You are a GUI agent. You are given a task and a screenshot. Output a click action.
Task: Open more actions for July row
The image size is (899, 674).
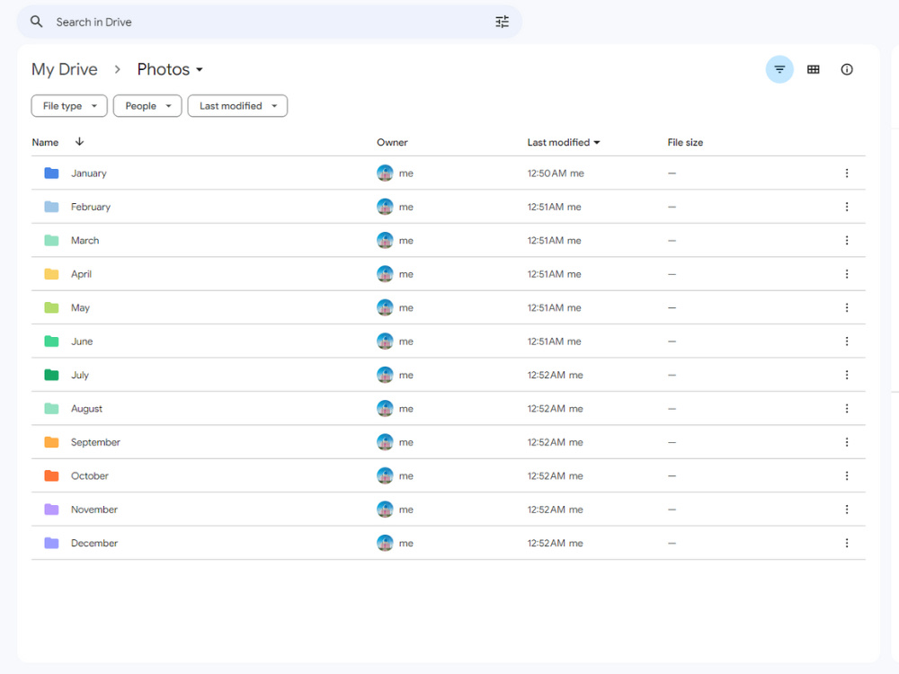coord(847,375)
